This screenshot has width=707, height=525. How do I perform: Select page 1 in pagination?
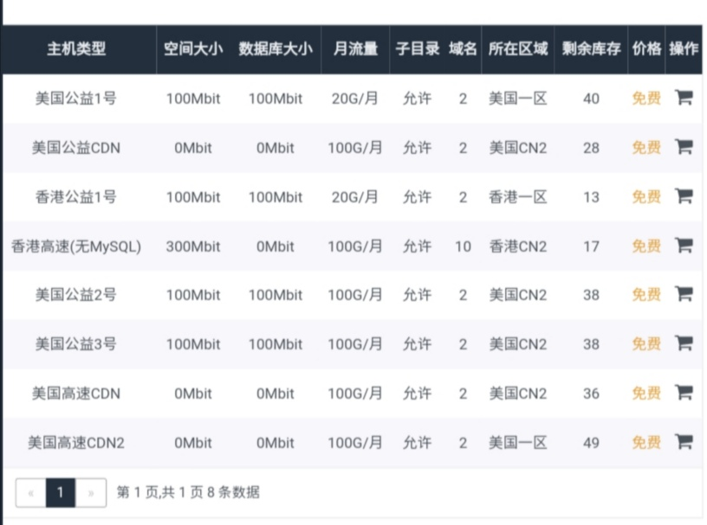pos(61,493)
